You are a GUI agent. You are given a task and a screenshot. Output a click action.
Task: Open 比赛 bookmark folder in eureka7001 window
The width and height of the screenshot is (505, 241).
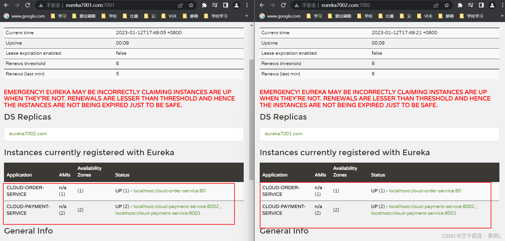(131, 16)
